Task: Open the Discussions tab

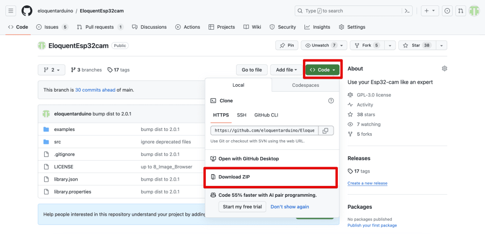Action: click(149, 27)
